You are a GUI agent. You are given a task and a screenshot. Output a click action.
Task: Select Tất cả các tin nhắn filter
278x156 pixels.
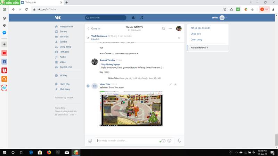pyautogui.click(x=201, y=28)
